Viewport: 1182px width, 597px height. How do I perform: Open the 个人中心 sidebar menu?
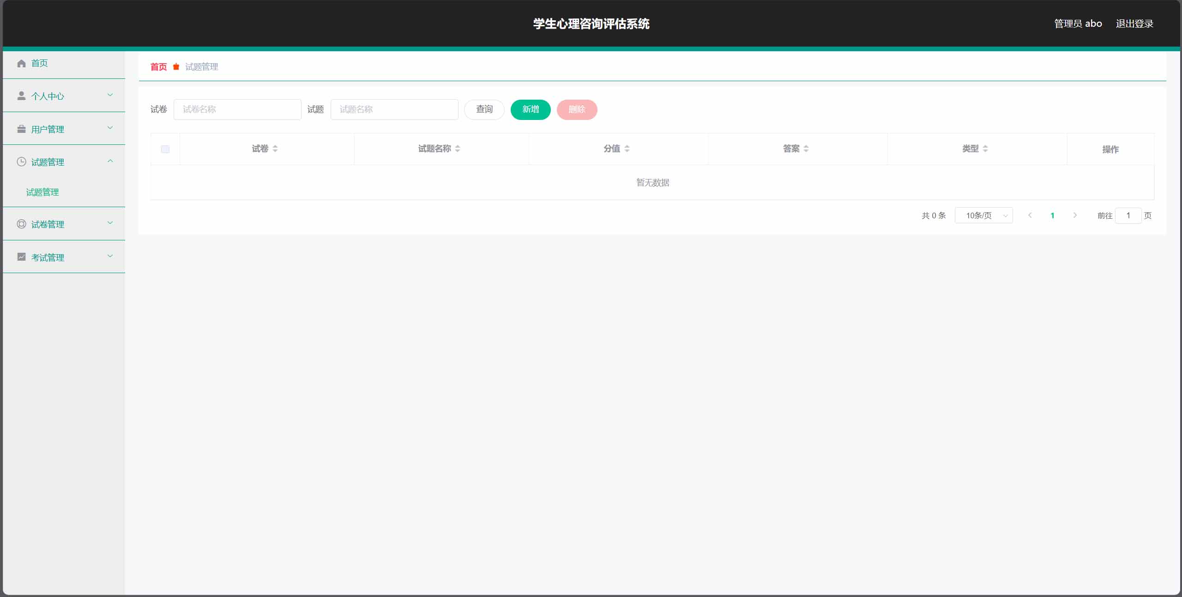(x=64, y=96)
